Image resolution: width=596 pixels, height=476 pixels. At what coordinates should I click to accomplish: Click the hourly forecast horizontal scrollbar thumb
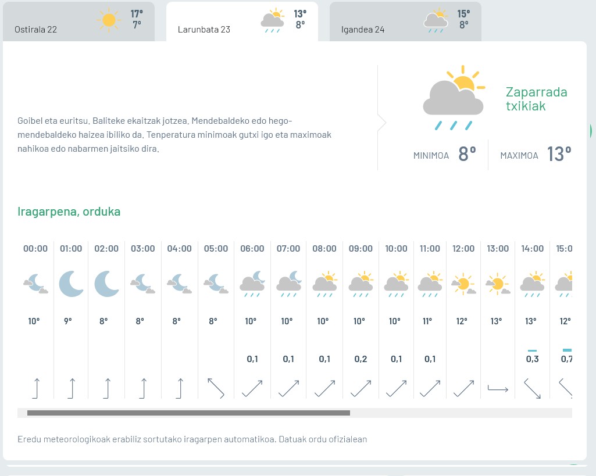(x=188, y=413)
